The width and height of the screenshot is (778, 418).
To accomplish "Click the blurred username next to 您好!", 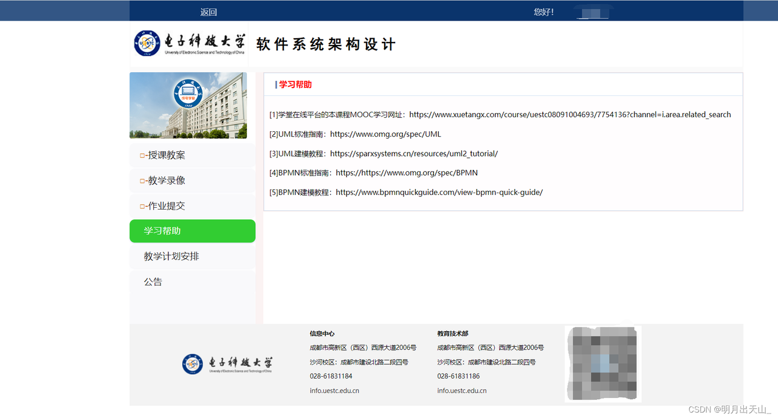I will point(593,13).
